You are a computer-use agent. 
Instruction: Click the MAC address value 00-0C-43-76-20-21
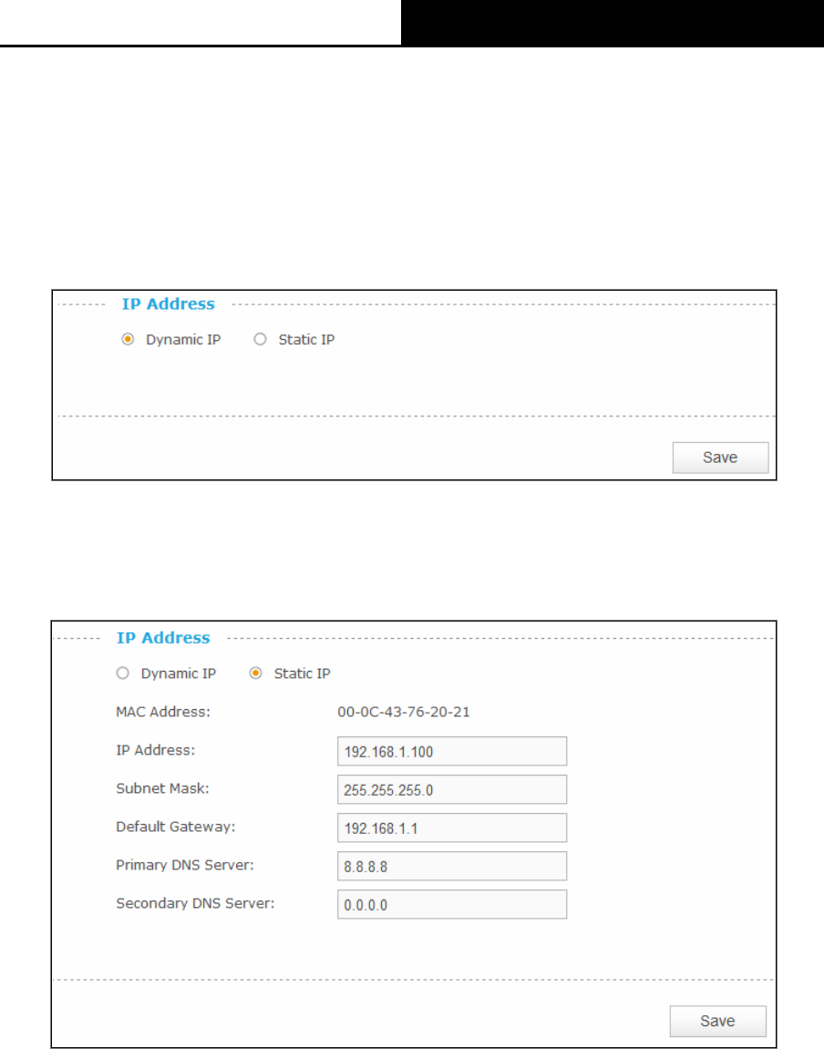403,712
